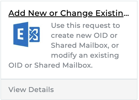Click the white E on the Exchange logo
Screen dimensions: 139x100
[x=20, y=34]
